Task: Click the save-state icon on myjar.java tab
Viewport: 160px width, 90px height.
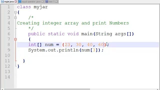Action: click(x=2, y=2)
